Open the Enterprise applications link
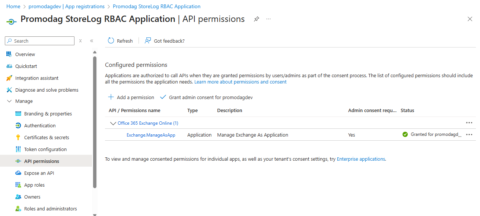Image resolution: width=480 pixels, height=216 pixels. tap(361, 158)
